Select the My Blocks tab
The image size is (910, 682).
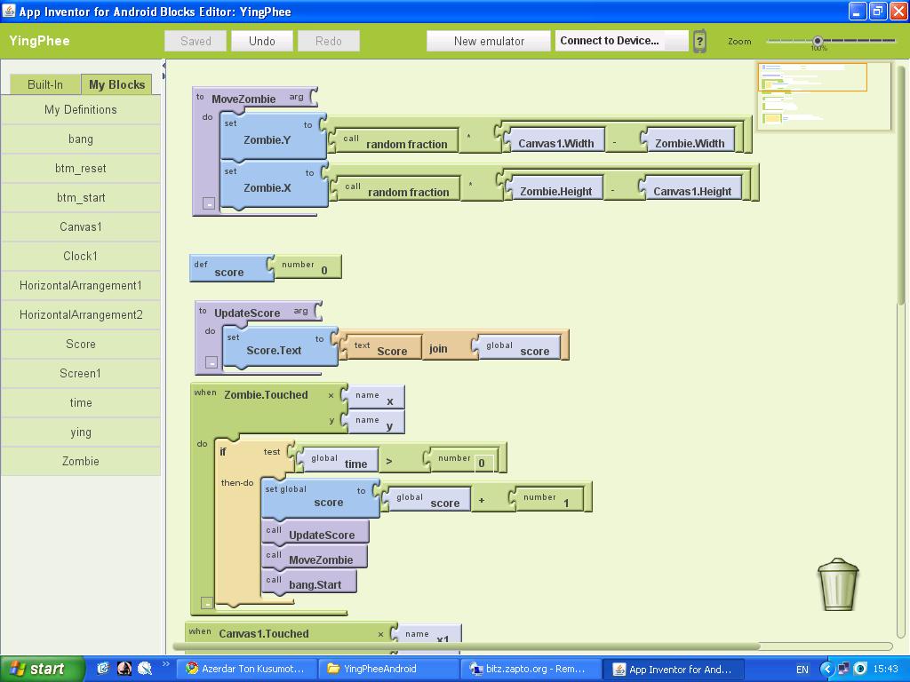tap(116, 84)
